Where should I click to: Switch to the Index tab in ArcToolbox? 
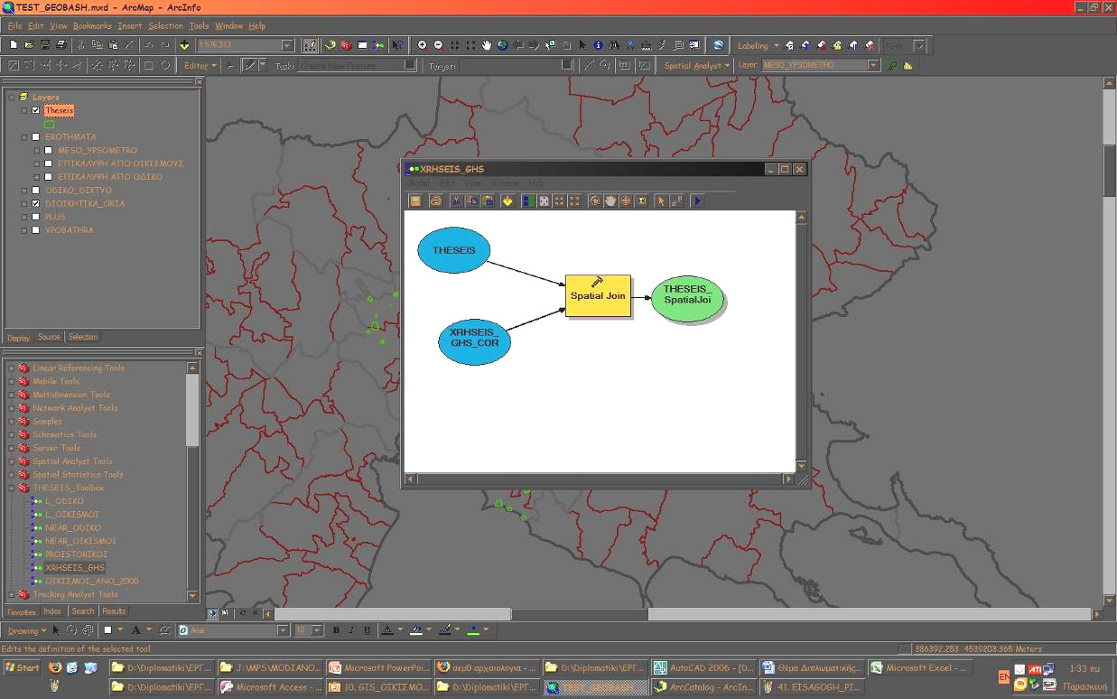[x=52, y=611]
